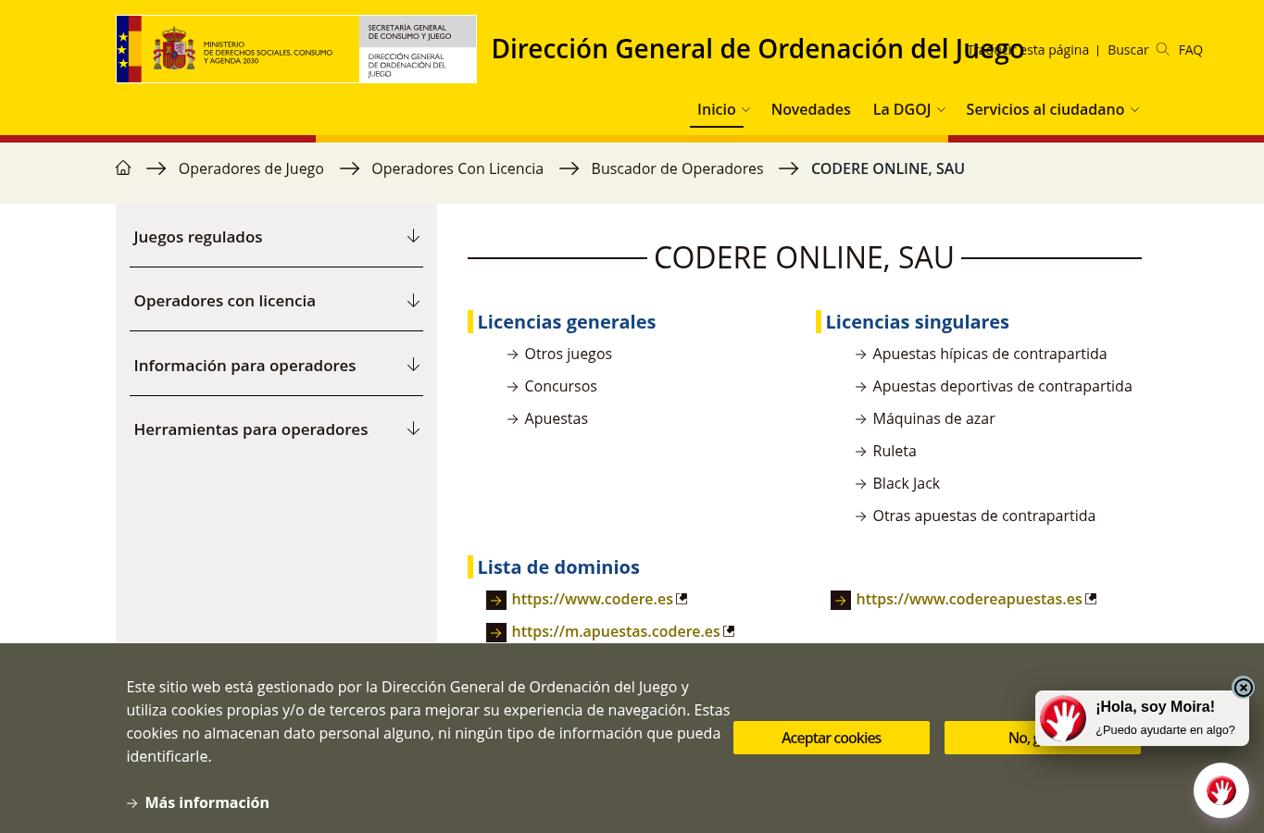Visit https://www.codere.es domain link
This screenshot has width=1264, height=833.
[x=592, y=599]
